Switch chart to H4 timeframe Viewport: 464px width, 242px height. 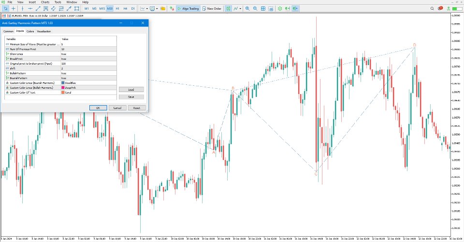(125, 9)
